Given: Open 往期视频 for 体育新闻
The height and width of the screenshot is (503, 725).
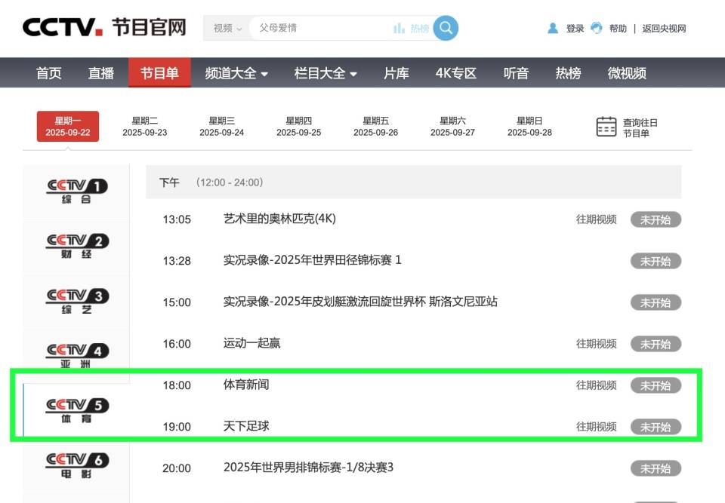Looking at the screenshot, I should (596, 385).
